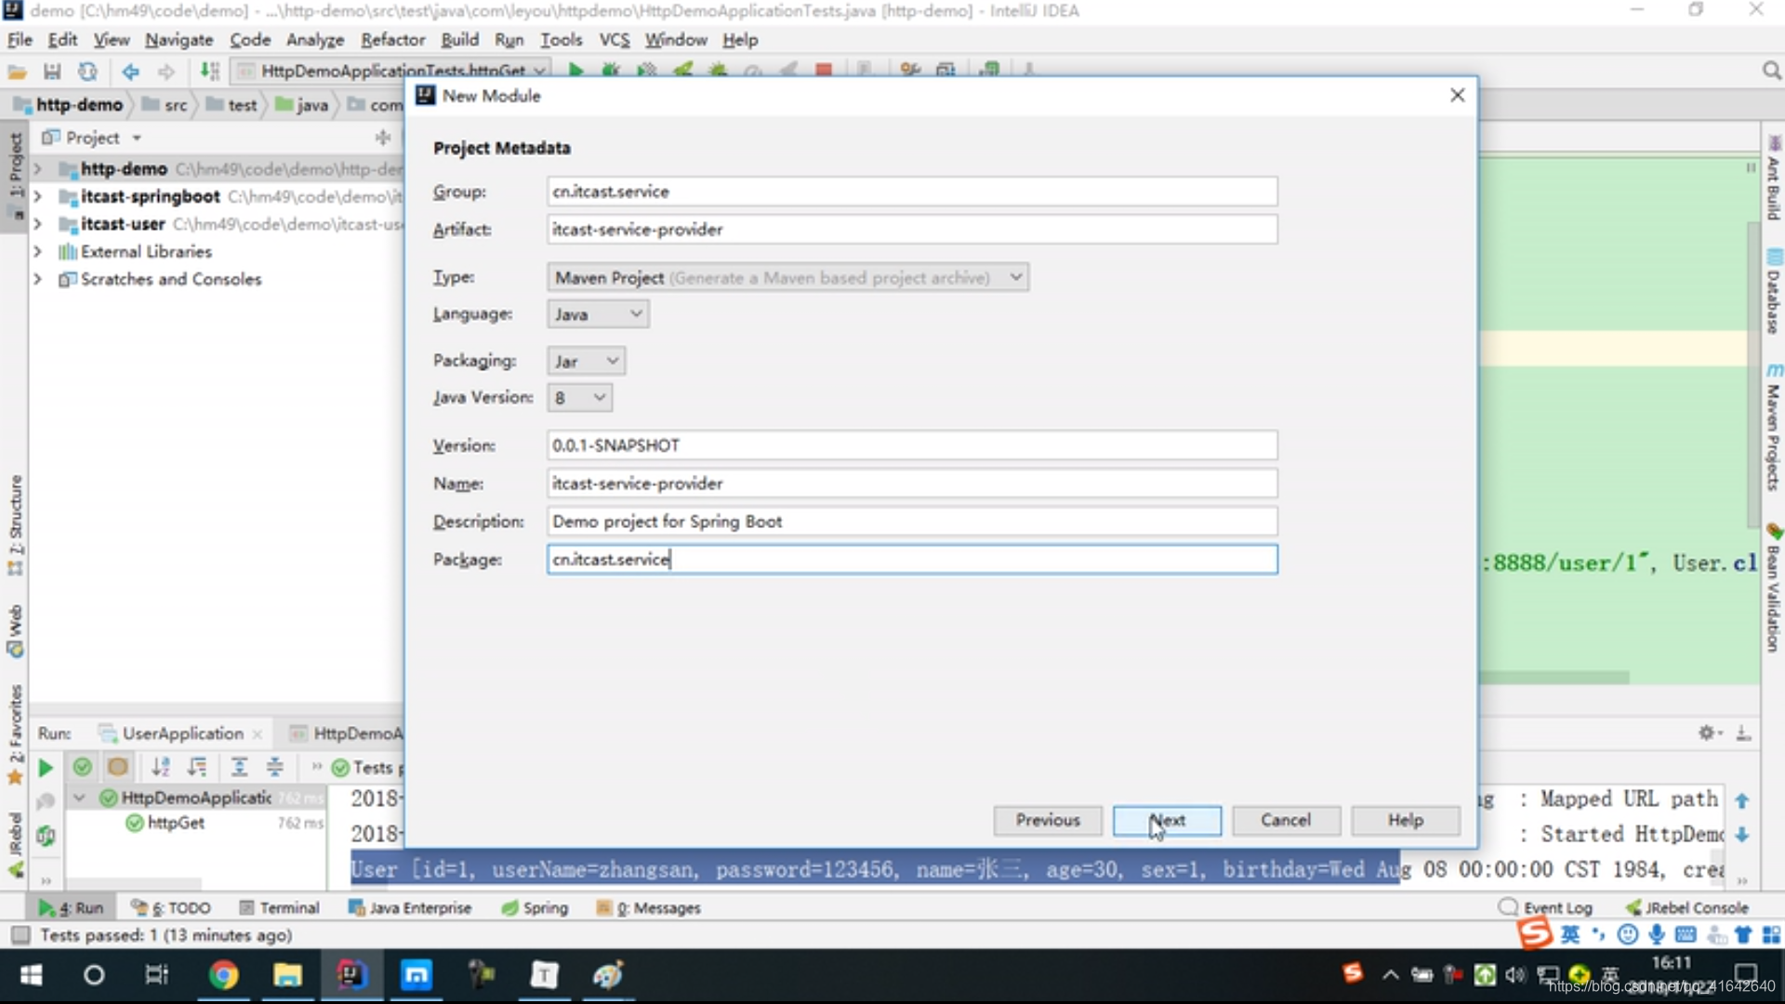The image size is (1785, 1004).
Task: Toggle Show Ignored tests in Run panel
Action: coord(117,767)
